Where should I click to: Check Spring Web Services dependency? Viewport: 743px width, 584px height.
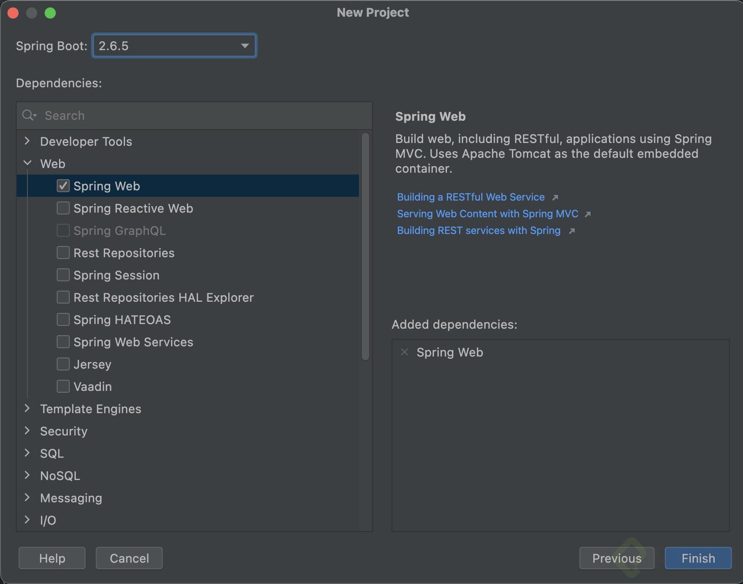pyautogui.click(x=63, y=342)
